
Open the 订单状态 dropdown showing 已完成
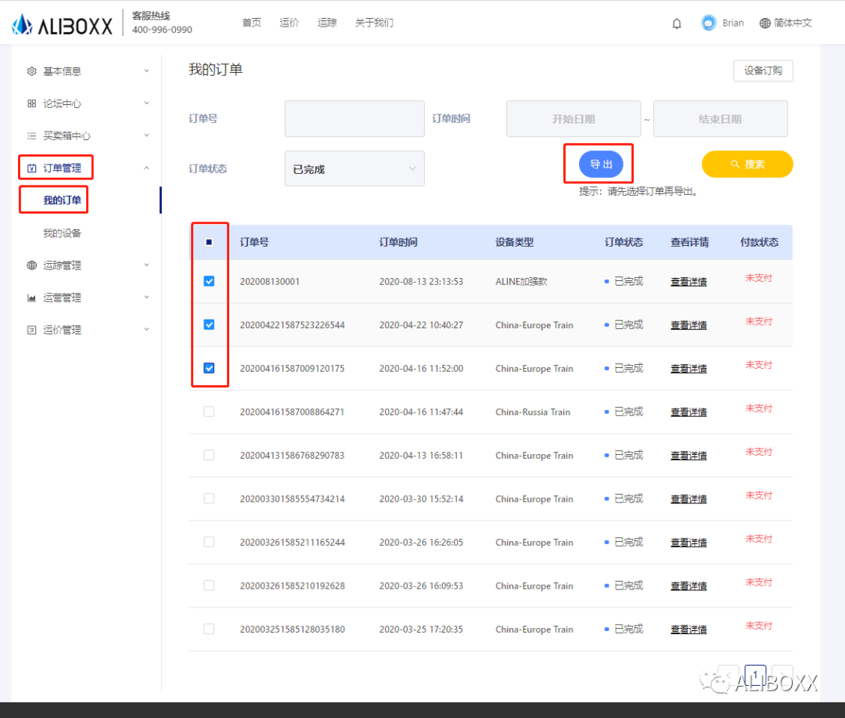[x=354, y=169]
